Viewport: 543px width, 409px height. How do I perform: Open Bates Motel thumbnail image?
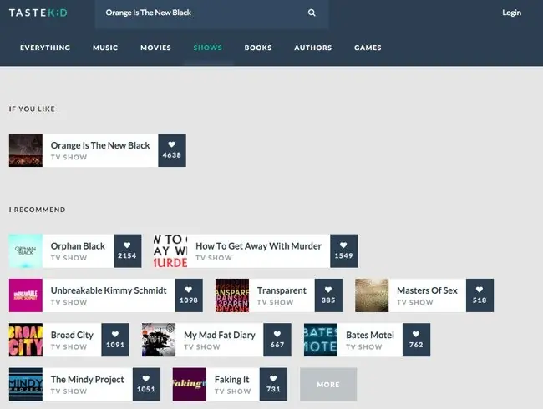pos(321,340)
